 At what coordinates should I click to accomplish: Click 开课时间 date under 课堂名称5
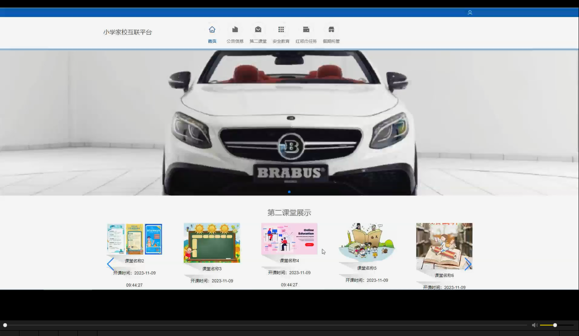(x=367, y=280)
